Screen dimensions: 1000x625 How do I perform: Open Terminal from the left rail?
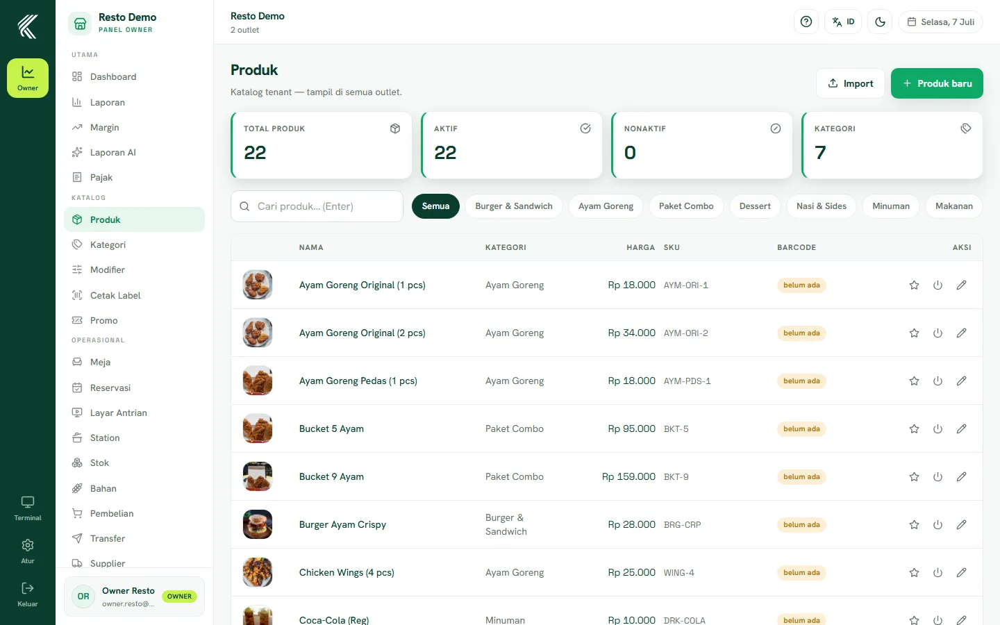28,508
